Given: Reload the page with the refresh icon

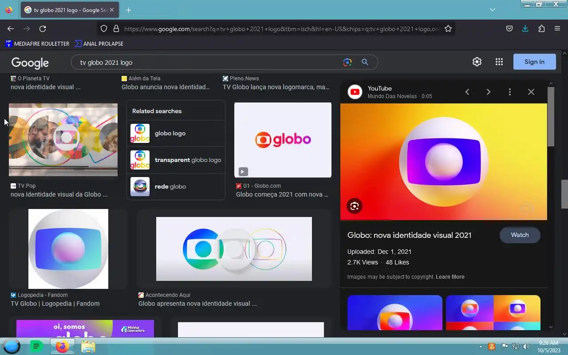Looking at the screenshot, I should 43,28.
